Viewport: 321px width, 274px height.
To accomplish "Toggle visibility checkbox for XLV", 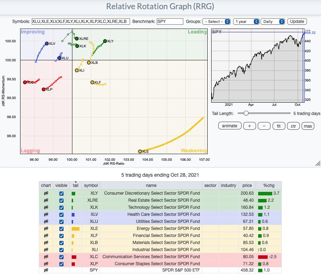I will 61,215.
